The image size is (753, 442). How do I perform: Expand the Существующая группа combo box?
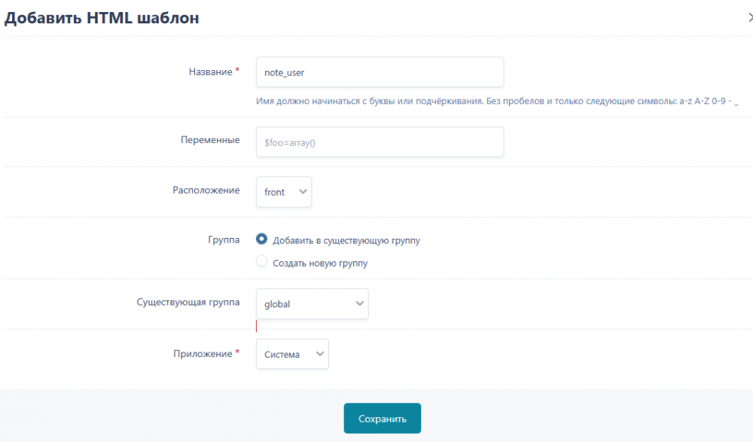point(312,303)
